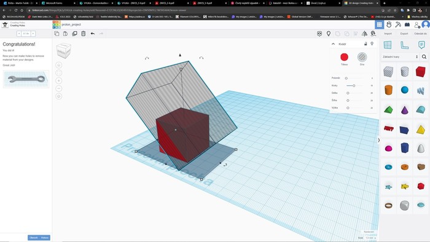Adjust the second slider in shape panel
The image size is (430, 242).
[354, 86]
